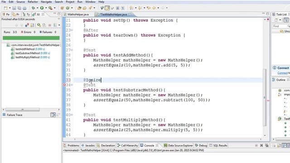The width and height of the screenshot is (290, 163).
Task: Click Remove Launch X icon in Console
Action: (261, 145)
